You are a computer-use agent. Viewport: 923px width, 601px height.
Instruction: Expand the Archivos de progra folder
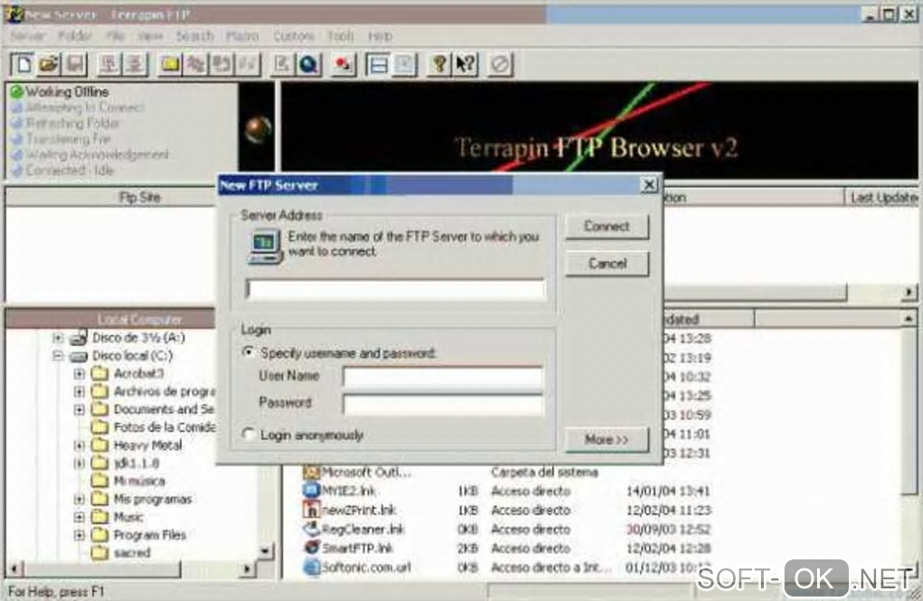pyautogui.click(x=79, y=391)
